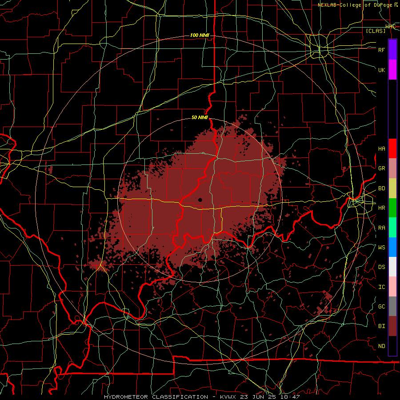Screen dimensions: 400x400
Task: Click the RA light-green legend color swatch
Action: [392, 228]
